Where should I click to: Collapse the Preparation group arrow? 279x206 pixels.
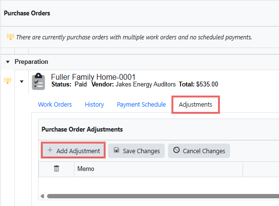point(8,62)
